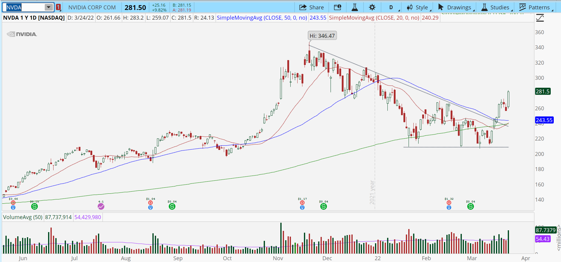
Task: Click the VolumeAvg (50) study label
Action: click(23, 217)
